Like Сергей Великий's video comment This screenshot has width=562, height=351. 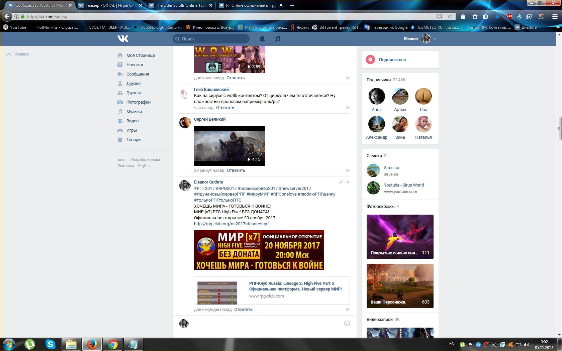click(348, 170)
